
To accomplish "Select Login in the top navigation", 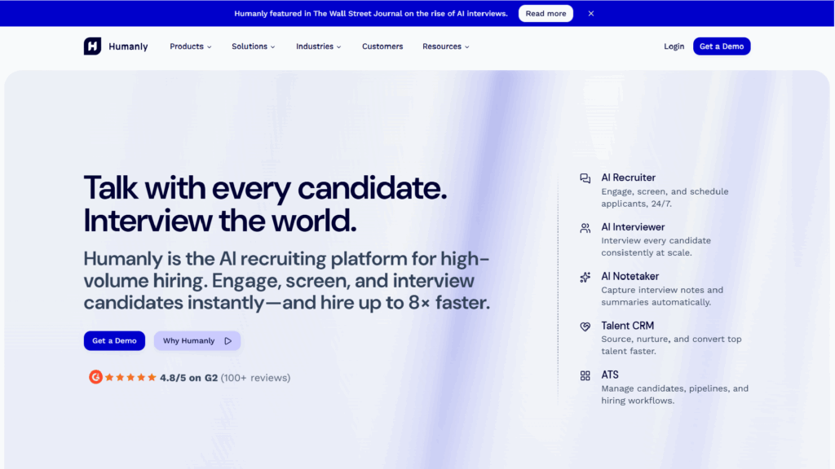I will 674,46.
